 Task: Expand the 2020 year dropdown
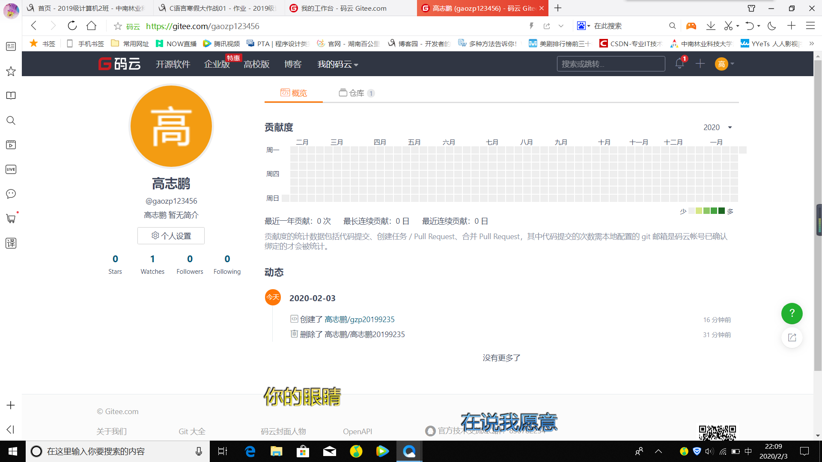click(718, 127)
